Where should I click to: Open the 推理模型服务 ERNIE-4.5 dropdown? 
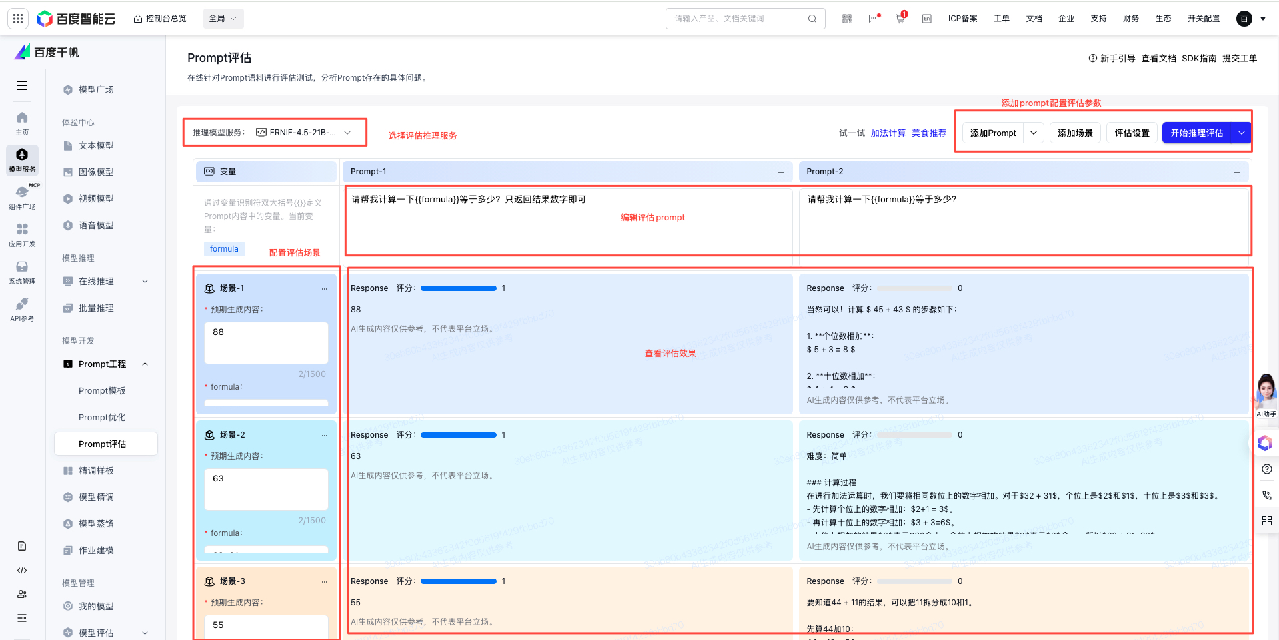pyautogui.click(x=303, y=133)
